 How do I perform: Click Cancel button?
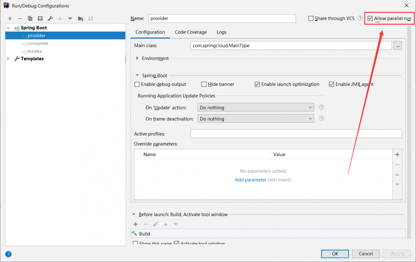366,254
